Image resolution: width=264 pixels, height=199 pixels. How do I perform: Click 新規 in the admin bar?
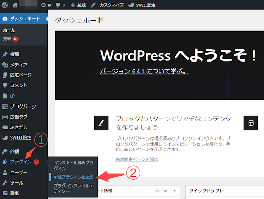point(81,5)
